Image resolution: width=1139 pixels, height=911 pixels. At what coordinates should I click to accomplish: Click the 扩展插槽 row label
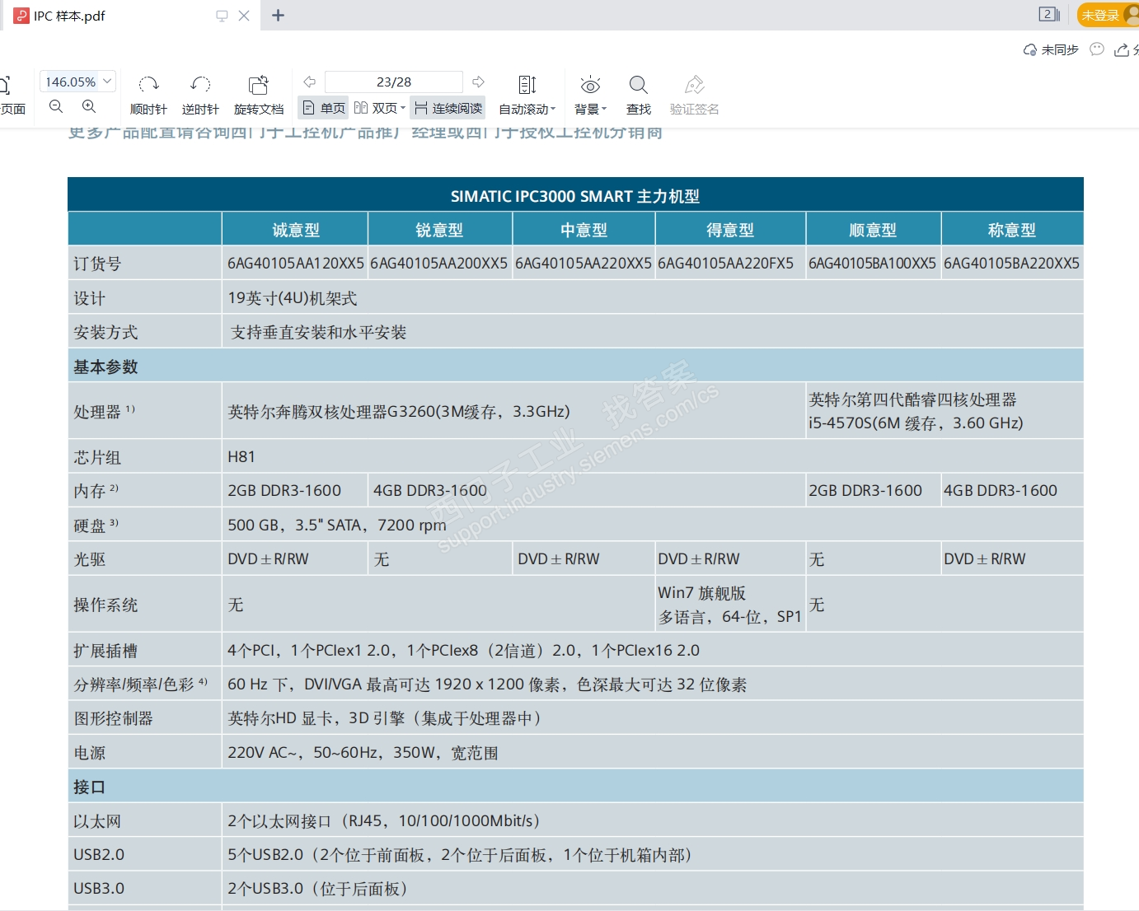click(105, 651)
